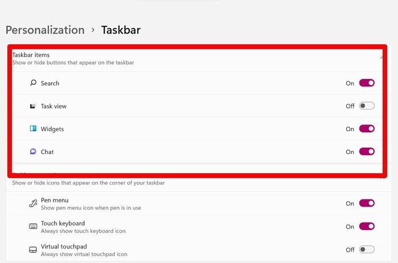Image resolution: width=398 pixels, height=263 pixels.
Task: Click the Chat bubble icon
Action: coord(33,152)
